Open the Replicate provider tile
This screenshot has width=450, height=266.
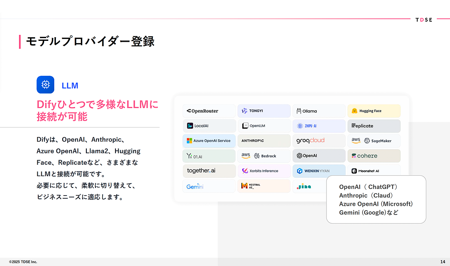point(374,126)
